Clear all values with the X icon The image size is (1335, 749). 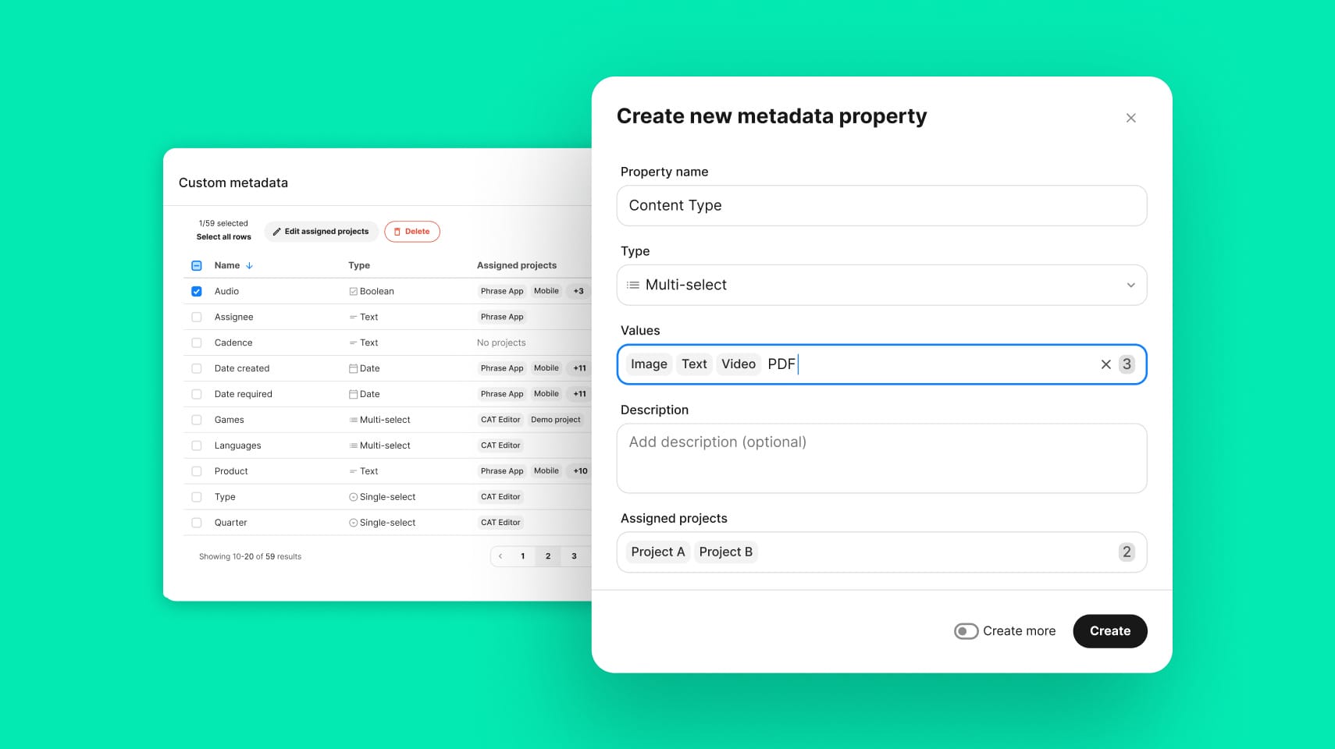click(x=1105, y=364)
